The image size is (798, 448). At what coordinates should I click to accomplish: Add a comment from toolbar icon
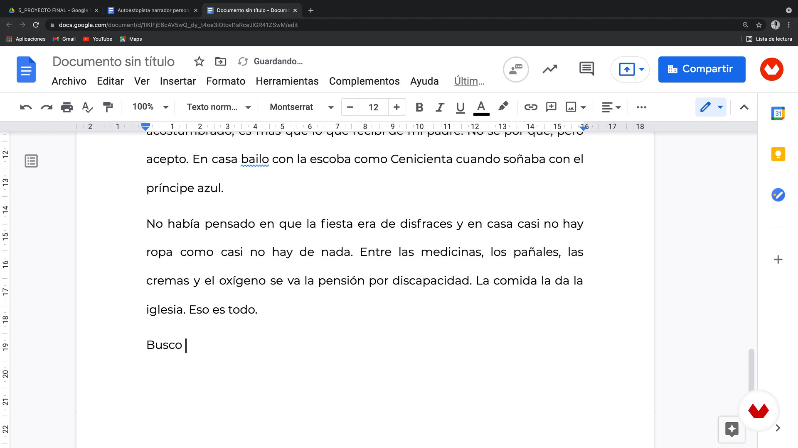tap(551, 107)
